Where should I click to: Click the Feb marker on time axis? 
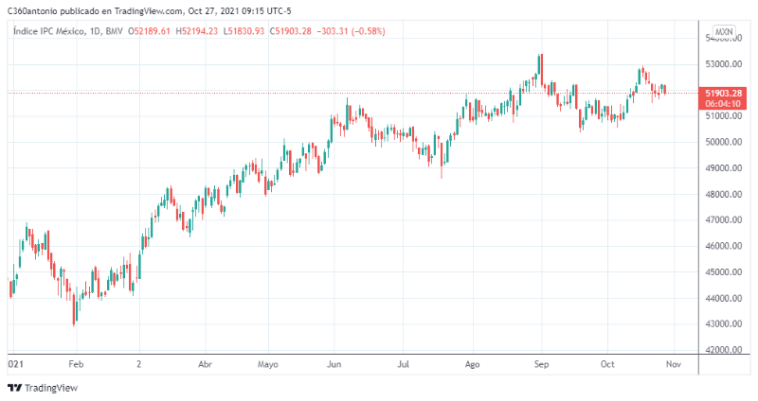pyautogui.click(x=77, y=362)
